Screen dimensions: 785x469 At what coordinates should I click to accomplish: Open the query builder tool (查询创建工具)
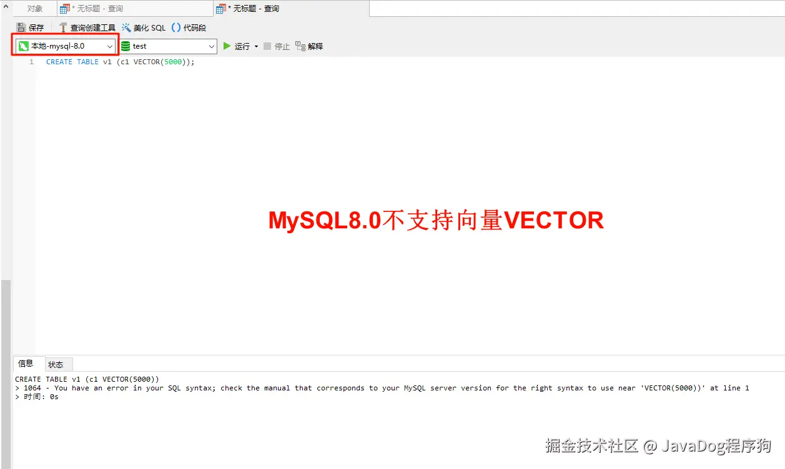(x=87, y=27)
